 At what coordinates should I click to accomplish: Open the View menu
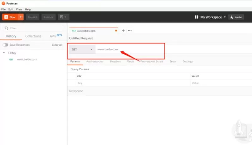coord(19,9)
